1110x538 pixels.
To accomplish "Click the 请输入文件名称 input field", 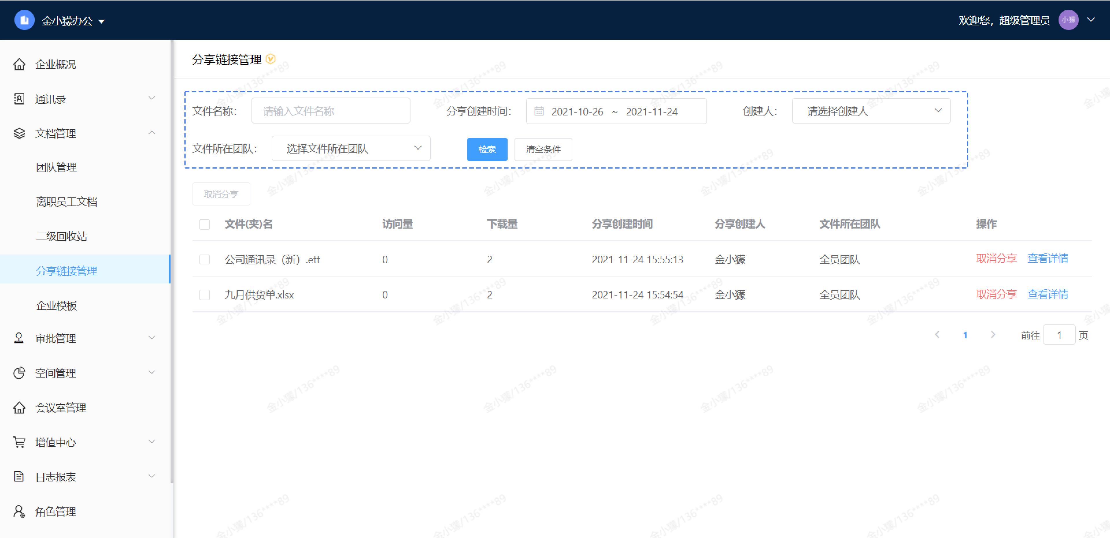I will tap(330, 111).
